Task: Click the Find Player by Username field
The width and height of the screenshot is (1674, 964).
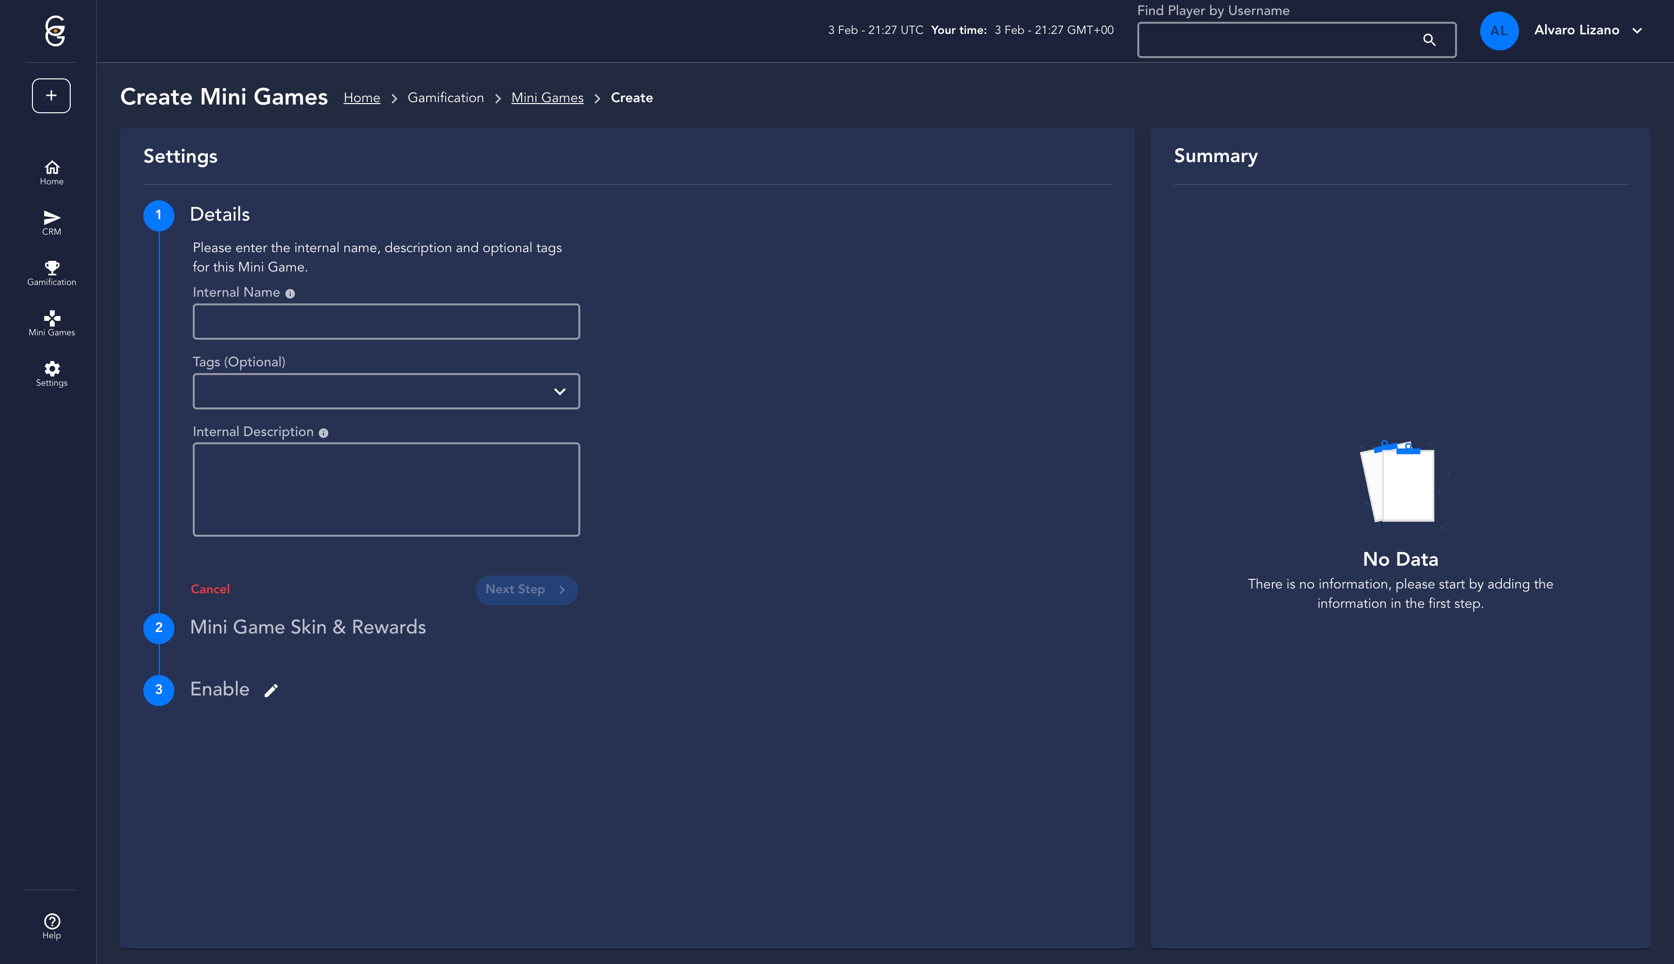Action: point(1276,40)
